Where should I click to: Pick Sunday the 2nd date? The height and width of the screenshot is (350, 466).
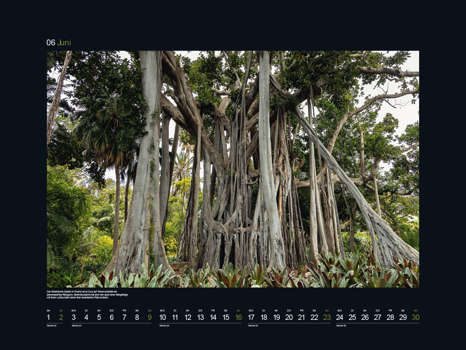click(61, 317)
